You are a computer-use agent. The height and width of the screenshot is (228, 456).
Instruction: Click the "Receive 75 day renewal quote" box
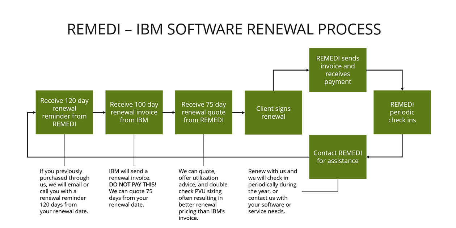click(x=204, y=112)
